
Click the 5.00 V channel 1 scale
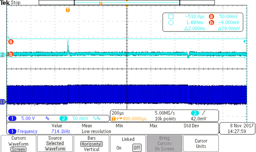point(28,118)
